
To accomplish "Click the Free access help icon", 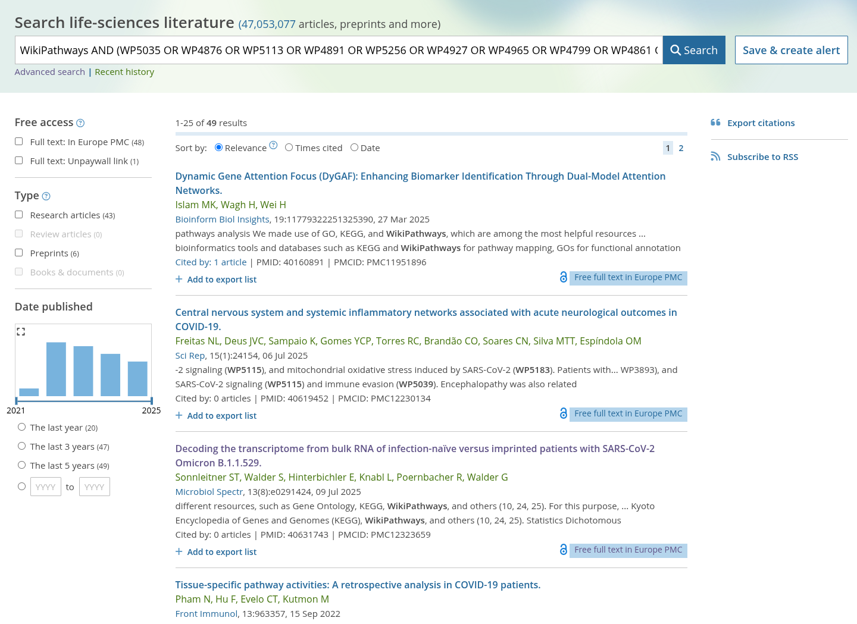I will click(80, 123).
